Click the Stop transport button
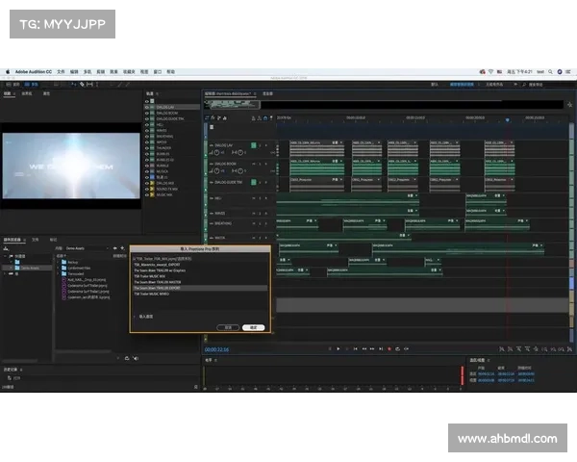 click(x=330, y=348)
